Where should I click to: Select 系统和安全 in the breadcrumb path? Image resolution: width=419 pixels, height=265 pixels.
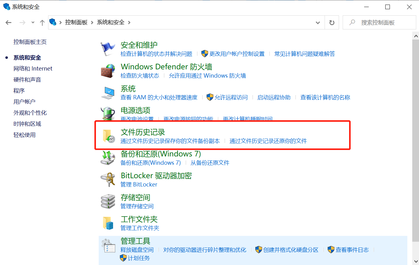[x=111, y=22]
